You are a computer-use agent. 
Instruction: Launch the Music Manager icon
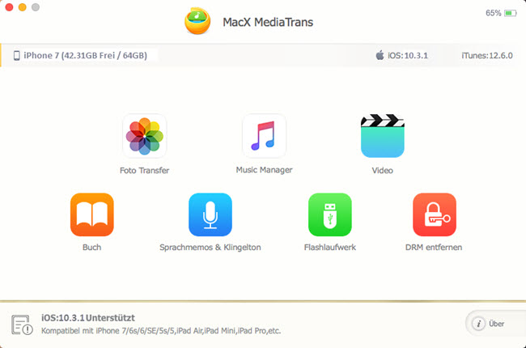click(x=264, y=136)
